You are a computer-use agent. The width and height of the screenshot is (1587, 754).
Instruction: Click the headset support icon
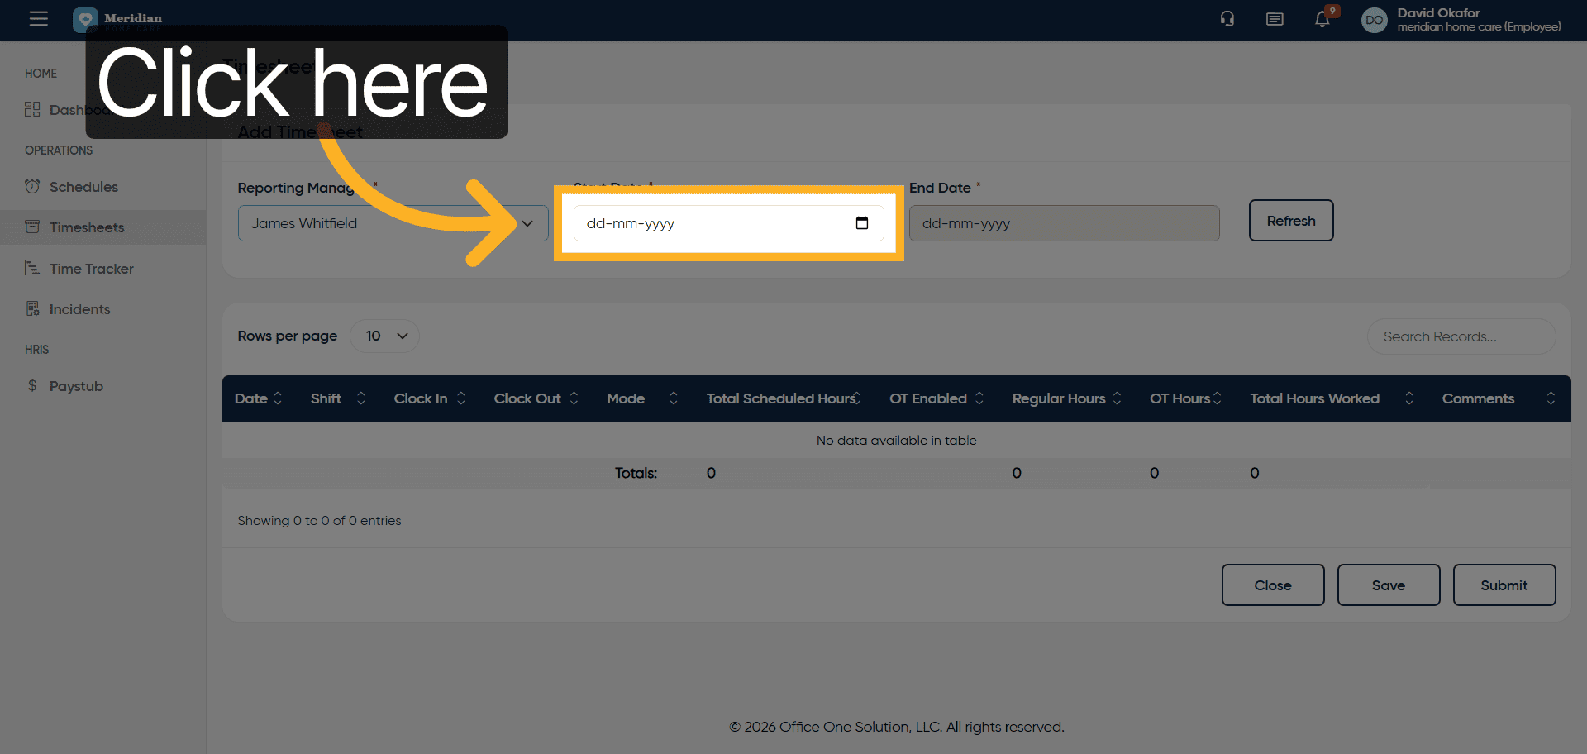[1227, 19]
